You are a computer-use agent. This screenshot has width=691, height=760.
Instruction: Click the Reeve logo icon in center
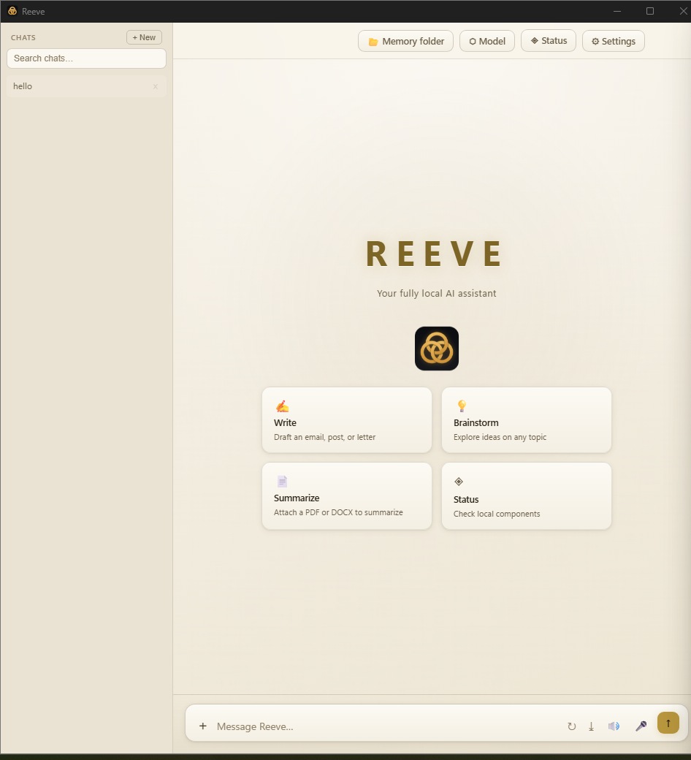(x=437, y=349)
